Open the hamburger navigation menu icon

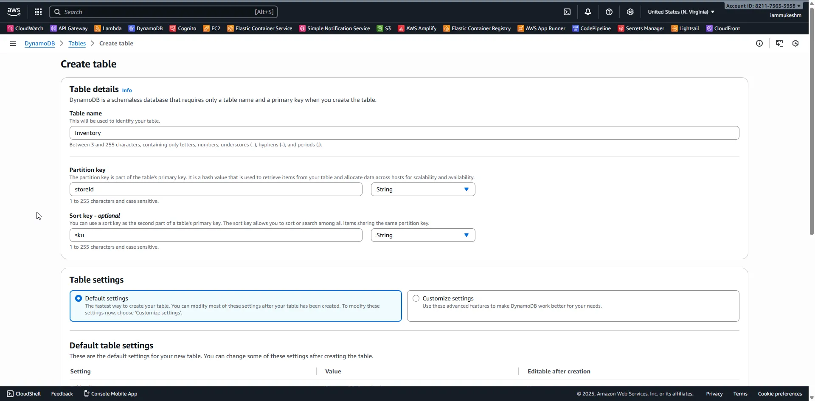coord(13,43)
